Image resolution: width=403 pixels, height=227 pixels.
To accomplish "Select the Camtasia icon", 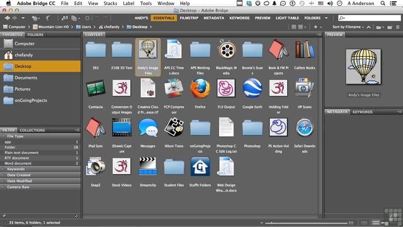I will pos(96,88).
